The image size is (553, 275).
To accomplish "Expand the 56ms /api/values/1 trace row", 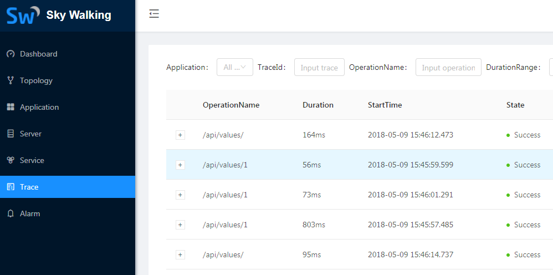I will pos(180,165).
